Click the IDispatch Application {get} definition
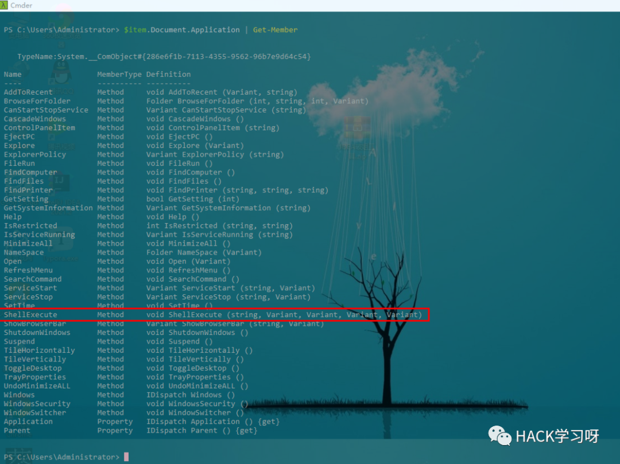 pos(213,422)
